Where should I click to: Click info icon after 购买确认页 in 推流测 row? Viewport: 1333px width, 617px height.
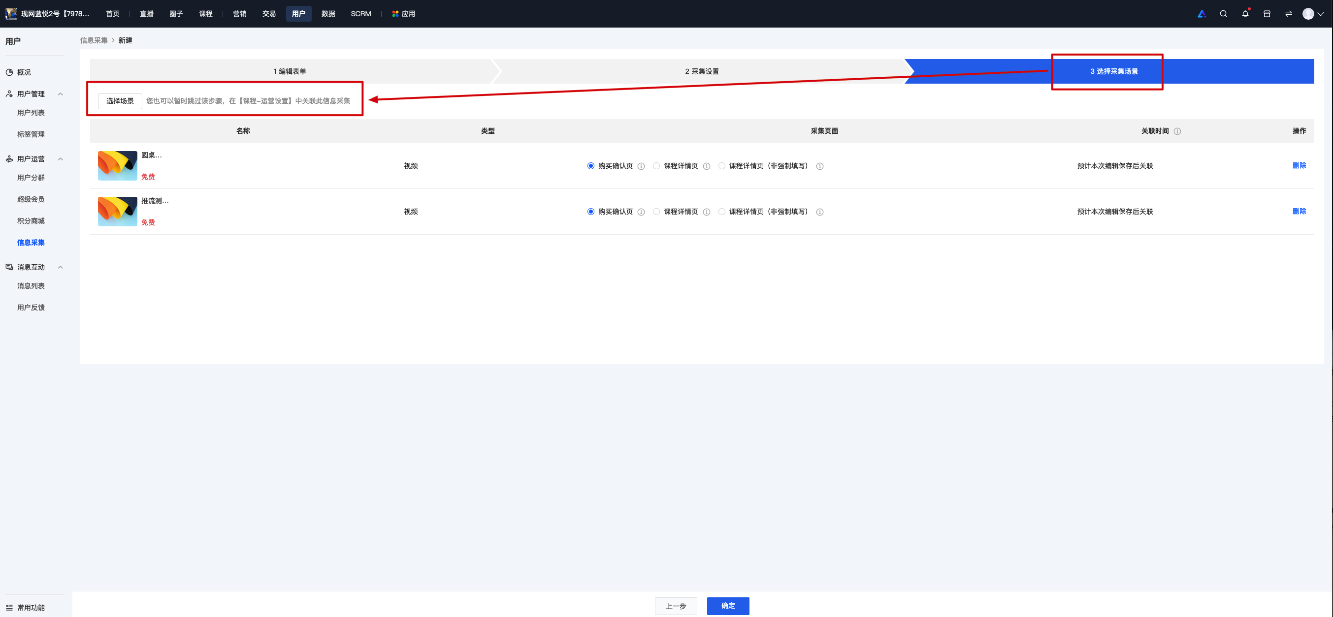(641, 212)
